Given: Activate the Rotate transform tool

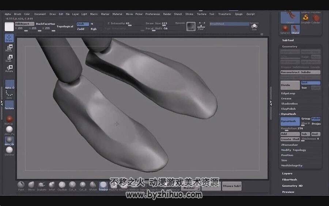Looking at the screenshot, I should [9, 69].
